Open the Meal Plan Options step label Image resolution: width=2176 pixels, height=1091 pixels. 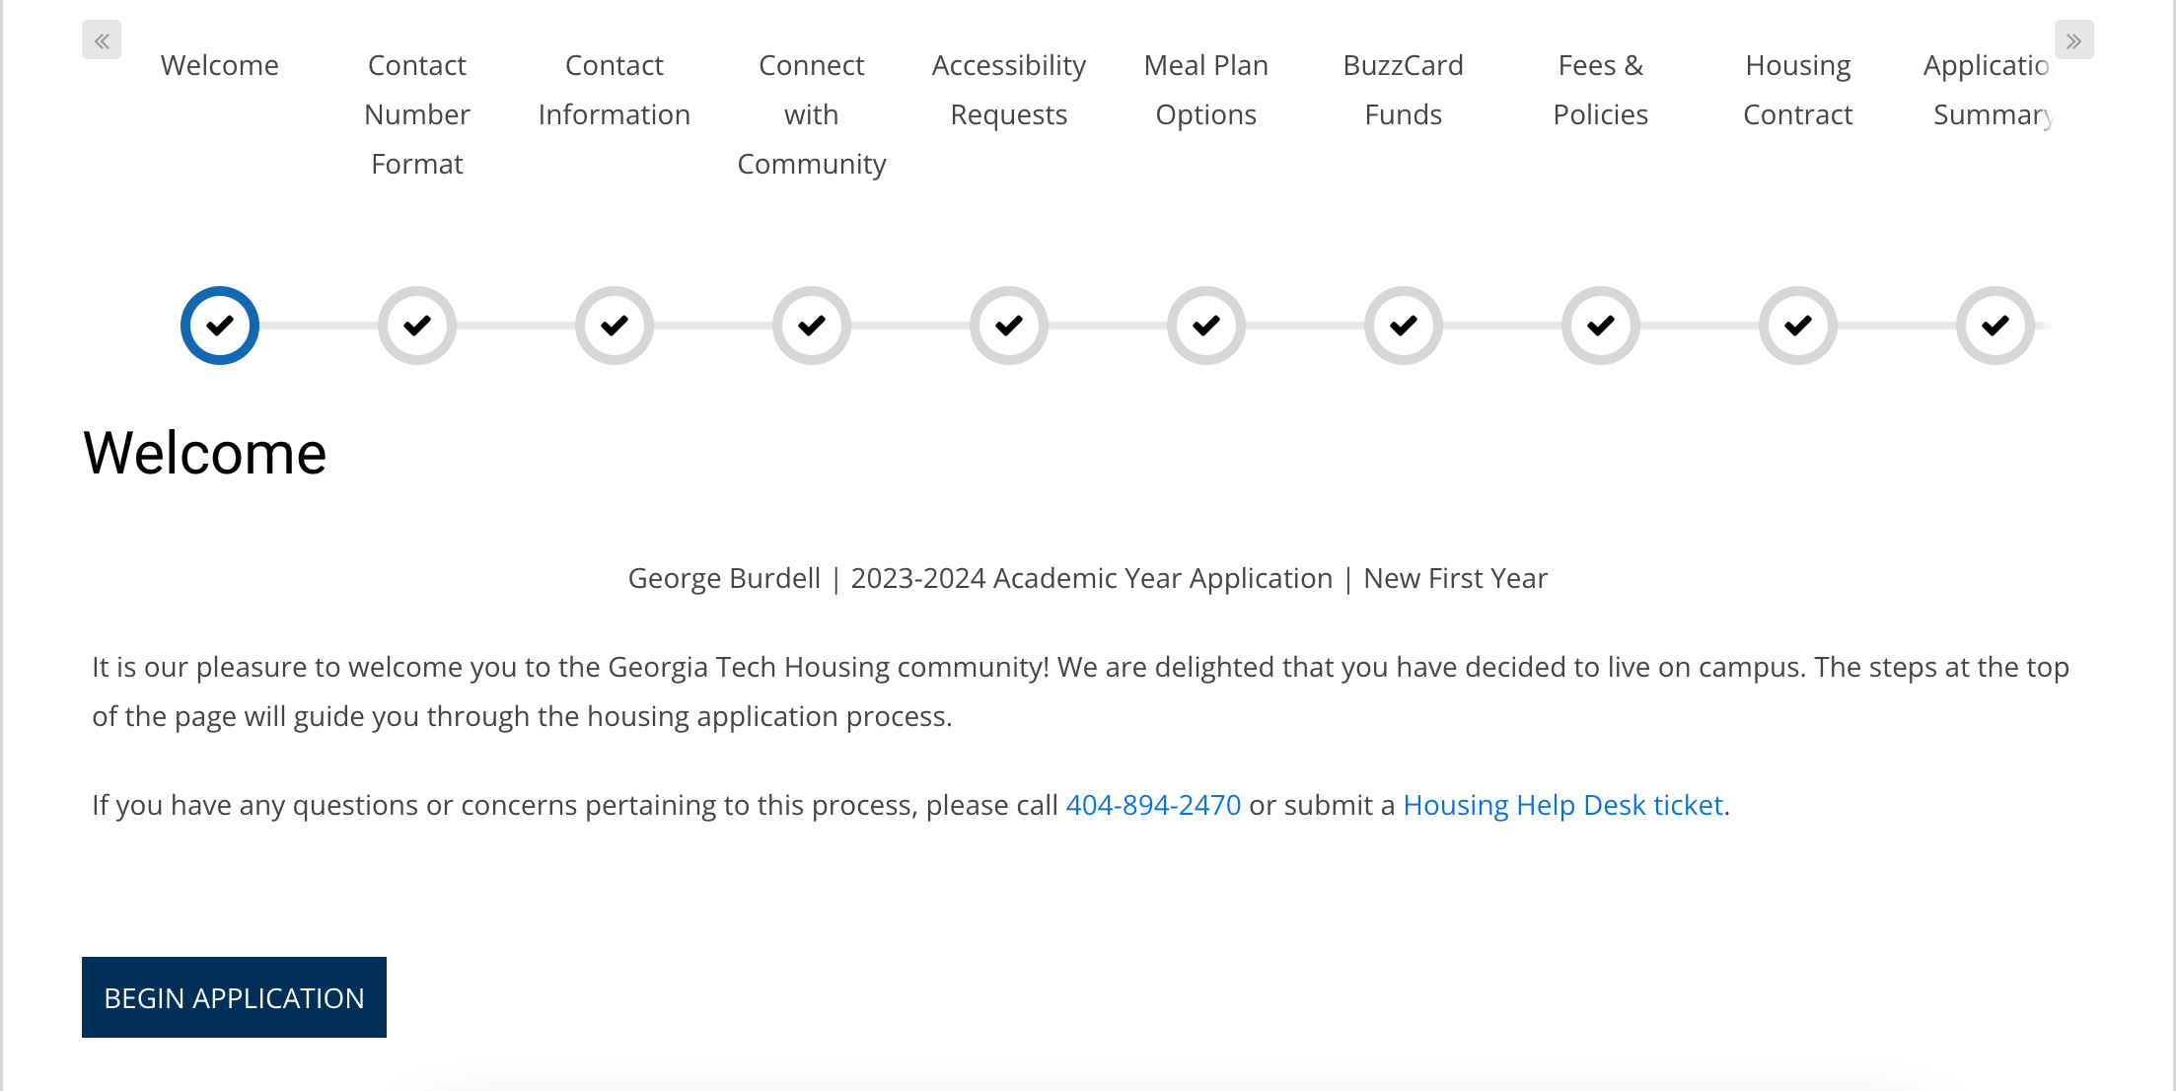click(x=1206, y=90)
